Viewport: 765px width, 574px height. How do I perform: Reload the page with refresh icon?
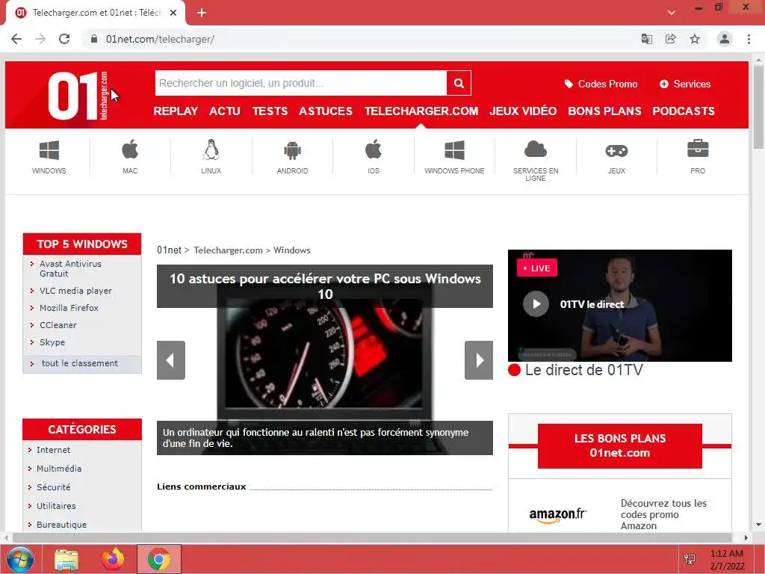tap(64, 39)
